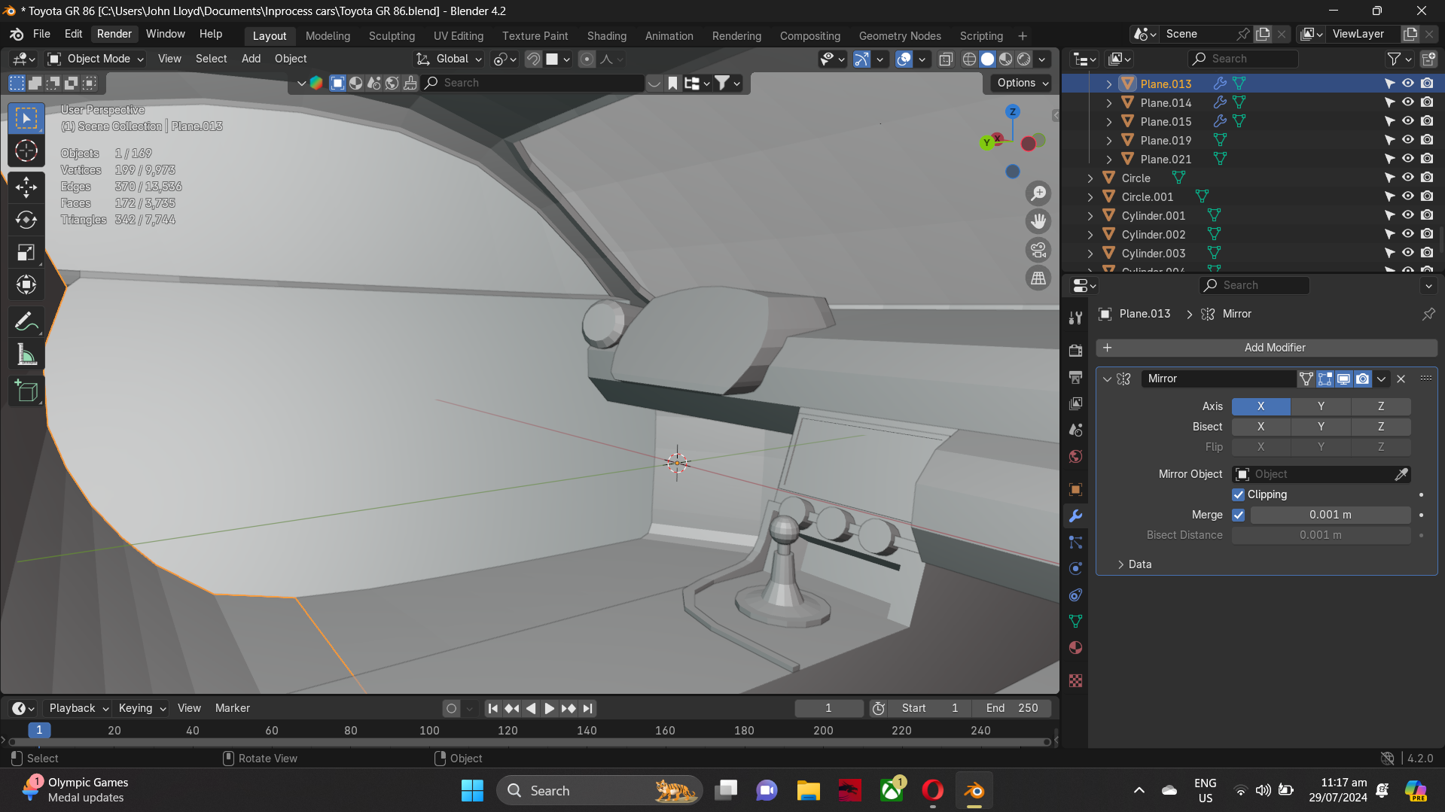Viewport: 1445px width, 812px height.
Task: Toggle X-ray mode in viewport header
Action: (946, 59)
